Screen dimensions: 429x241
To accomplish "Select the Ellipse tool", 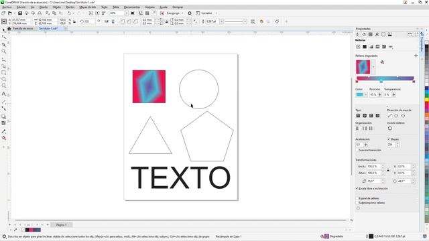I will click(3, 79).
